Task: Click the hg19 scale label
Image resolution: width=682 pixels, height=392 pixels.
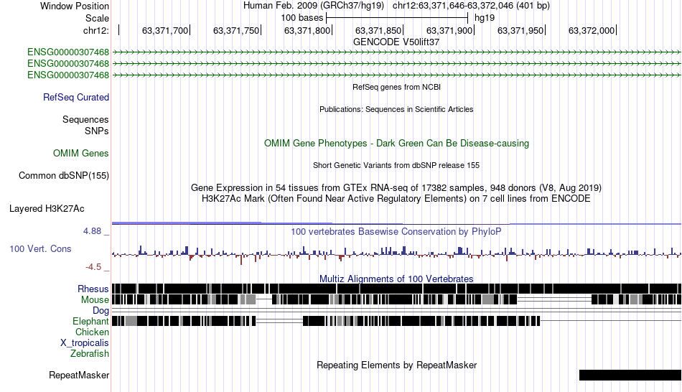Action: coord(484,18)
